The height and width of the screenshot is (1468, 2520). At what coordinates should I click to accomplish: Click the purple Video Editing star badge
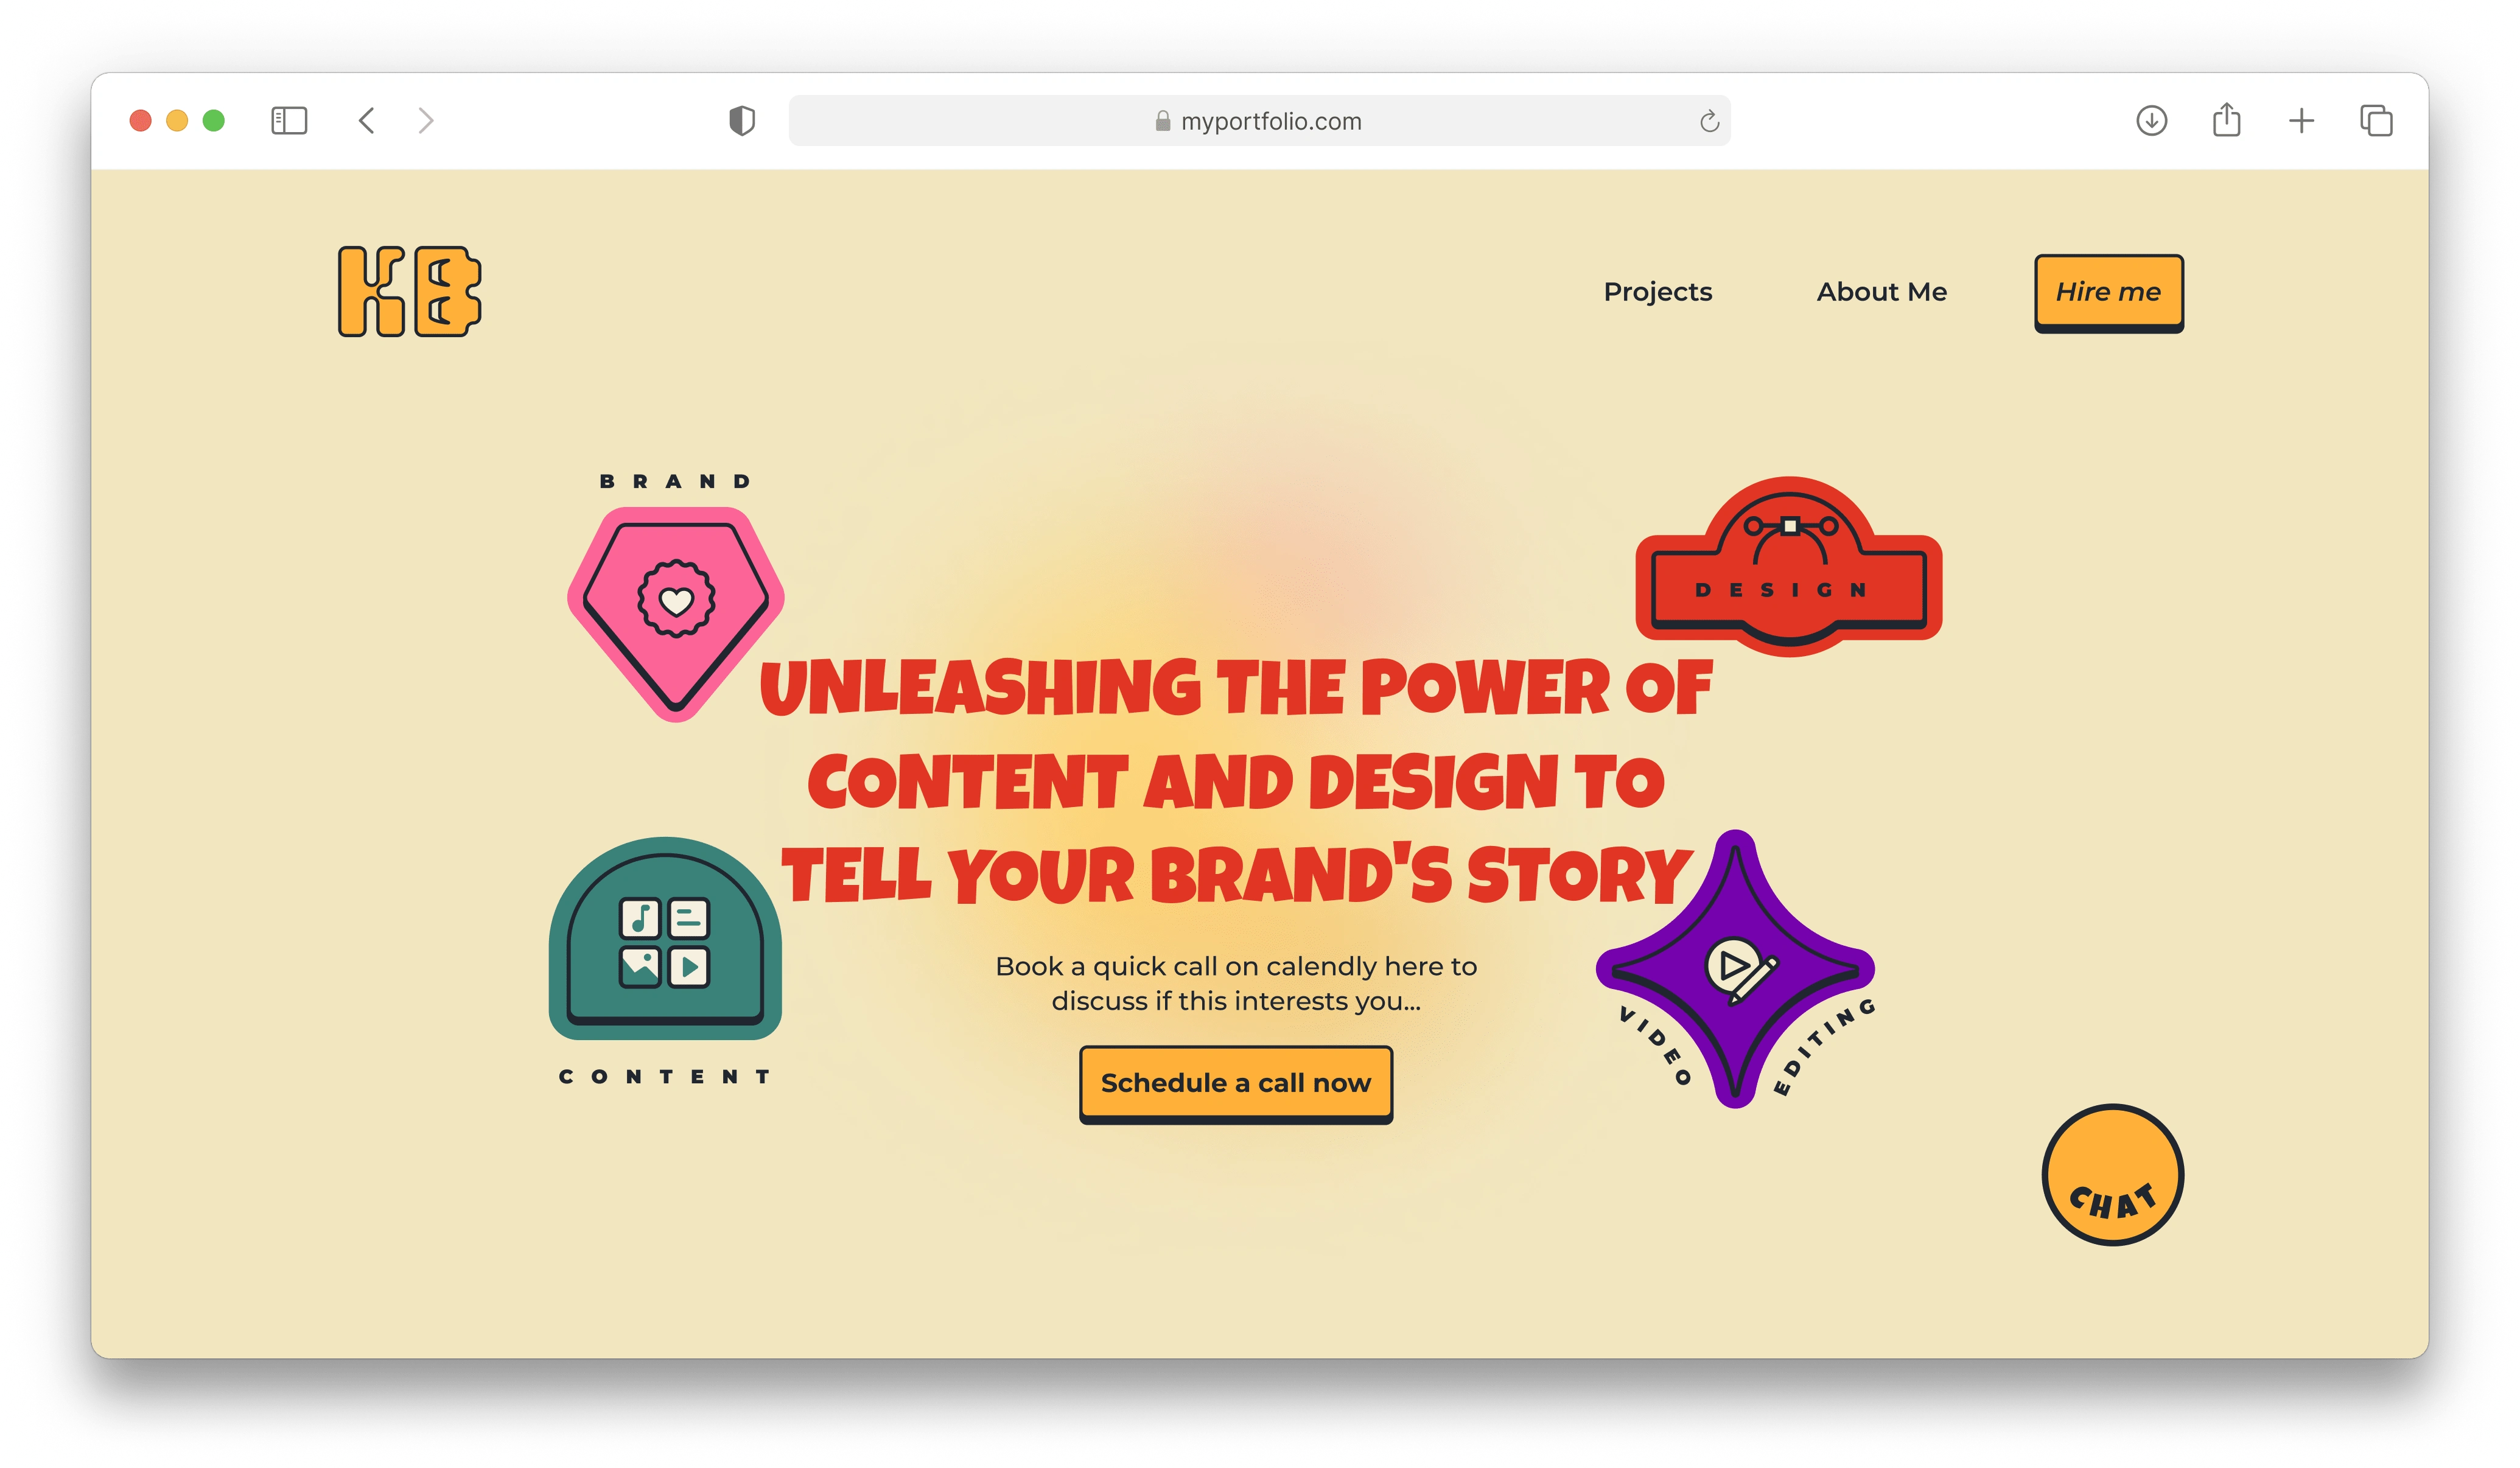1735,968
